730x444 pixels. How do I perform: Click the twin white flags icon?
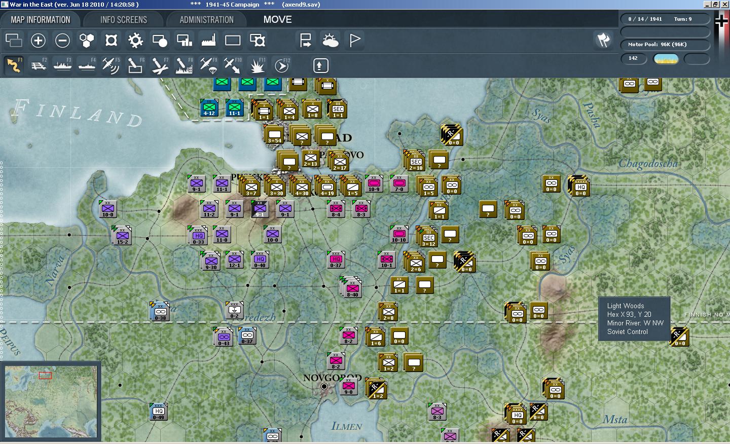(603, 40)
